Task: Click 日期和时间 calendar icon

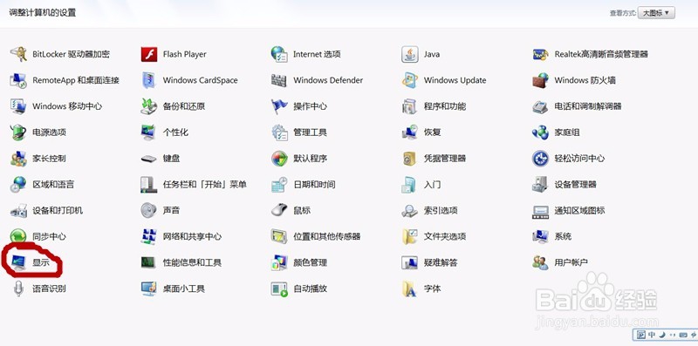Action: pyautogui.click(x=279, y=185)
